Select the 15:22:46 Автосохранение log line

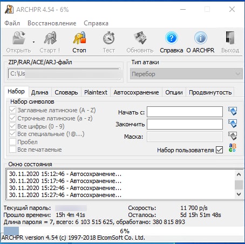point(65,188)
